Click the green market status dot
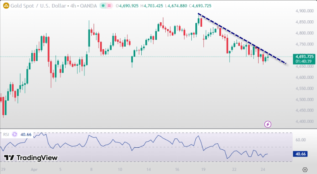317x174 pixels. (102, 6)
